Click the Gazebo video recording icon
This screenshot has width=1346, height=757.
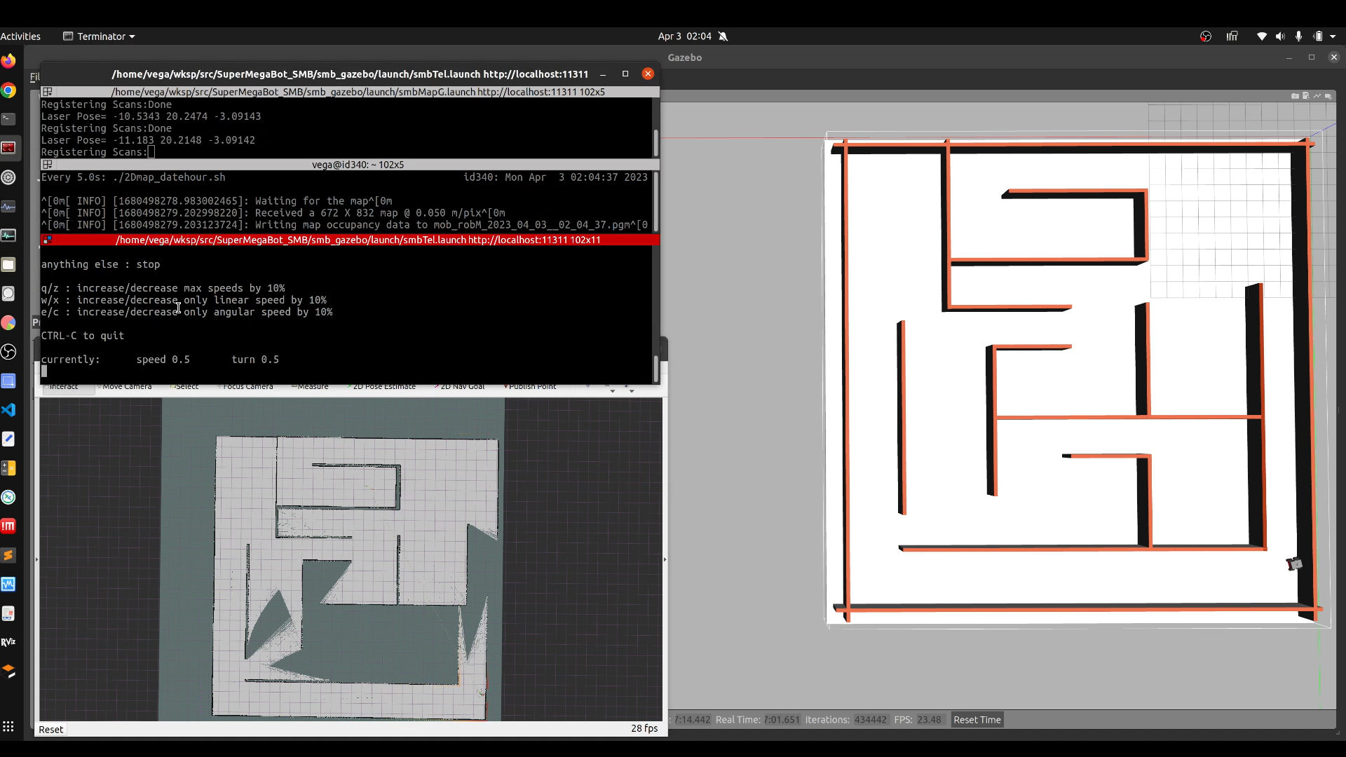1328,96
